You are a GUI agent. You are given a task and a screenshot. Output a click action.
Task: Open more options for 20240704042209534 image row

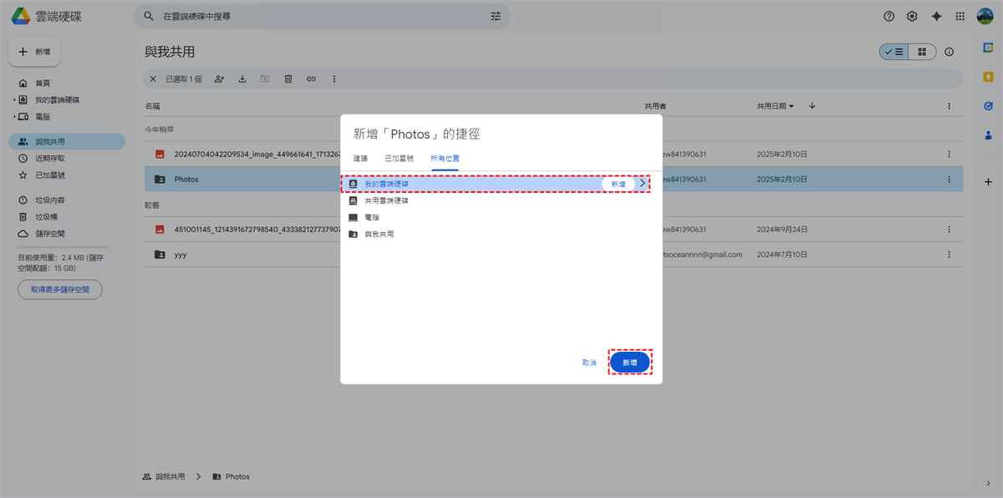[x=949, y=154]
